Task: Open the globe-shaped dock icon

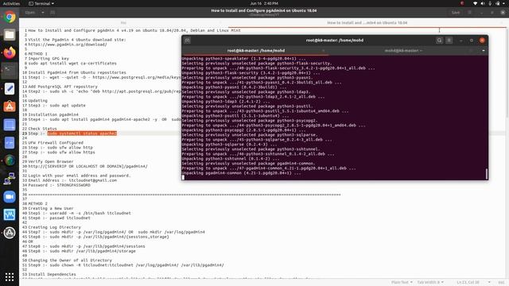Action: tap(10, 160)
